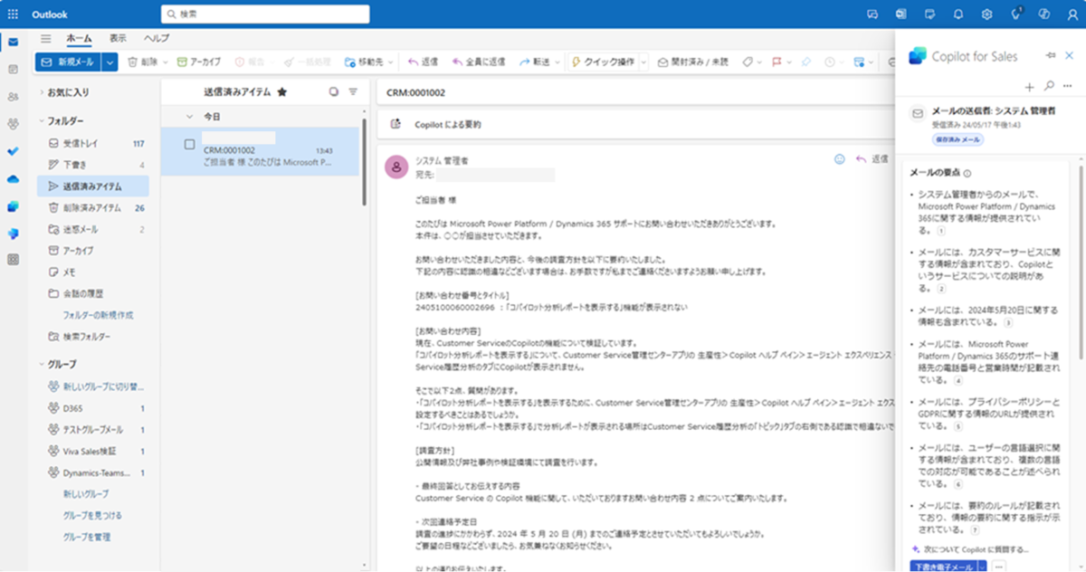This screenshot has width=1086, height=572.
Task: Click the tips lightbulb icon with badge
Action: click(1016, 14)
